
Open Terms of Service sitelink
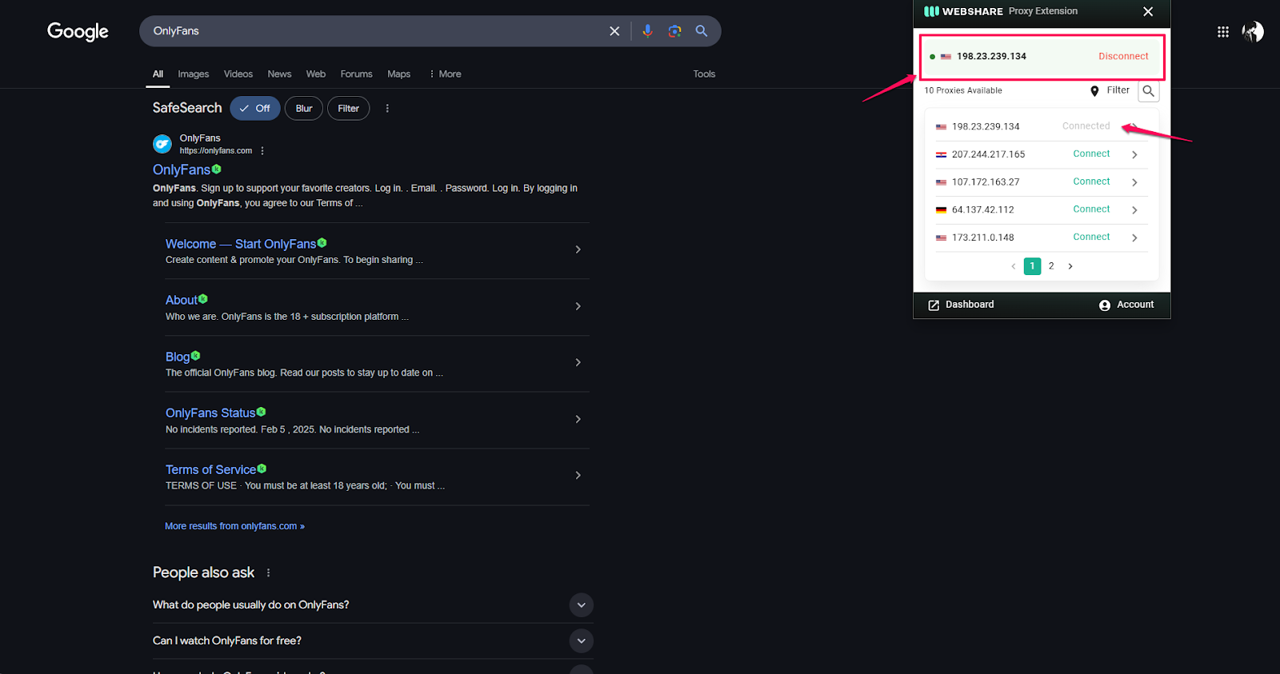(x=210, y=469)
